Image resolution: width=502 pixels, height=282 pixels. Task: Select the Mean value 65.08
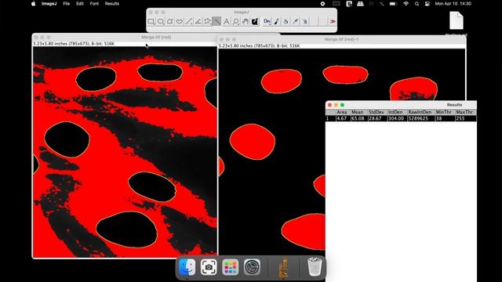pyautogui.click(x=358, y=118)
